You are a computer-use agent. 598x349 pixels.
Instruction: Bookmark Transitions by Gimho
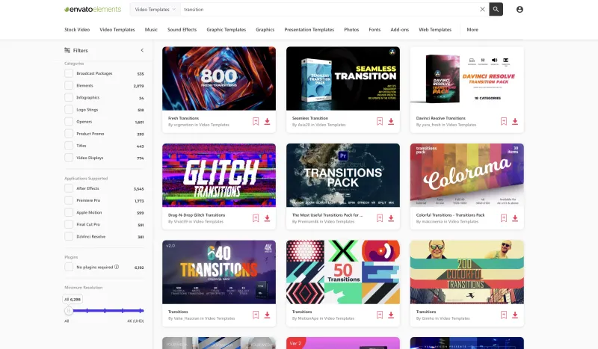tap(503, 315)
